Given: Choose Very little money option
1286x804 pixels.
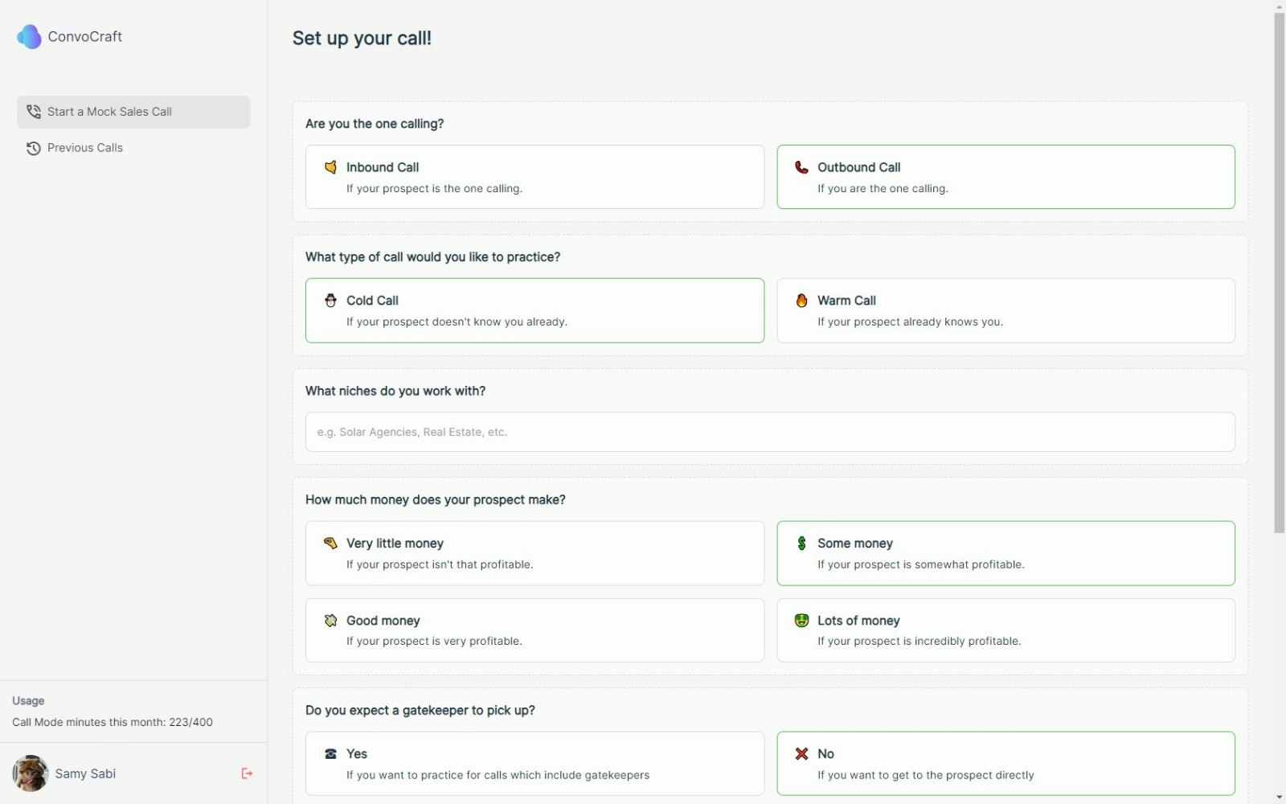Looking at the screenshot, I should [x=534, y=553].
